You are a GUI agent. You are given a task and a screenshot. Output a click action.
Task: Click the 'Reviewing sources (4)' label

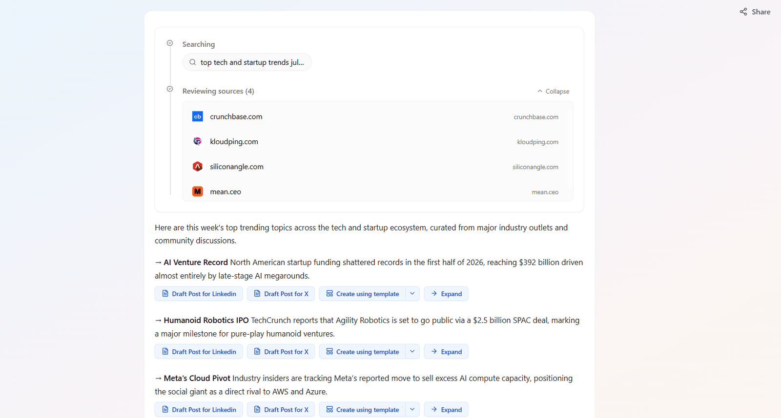(218, 91)
